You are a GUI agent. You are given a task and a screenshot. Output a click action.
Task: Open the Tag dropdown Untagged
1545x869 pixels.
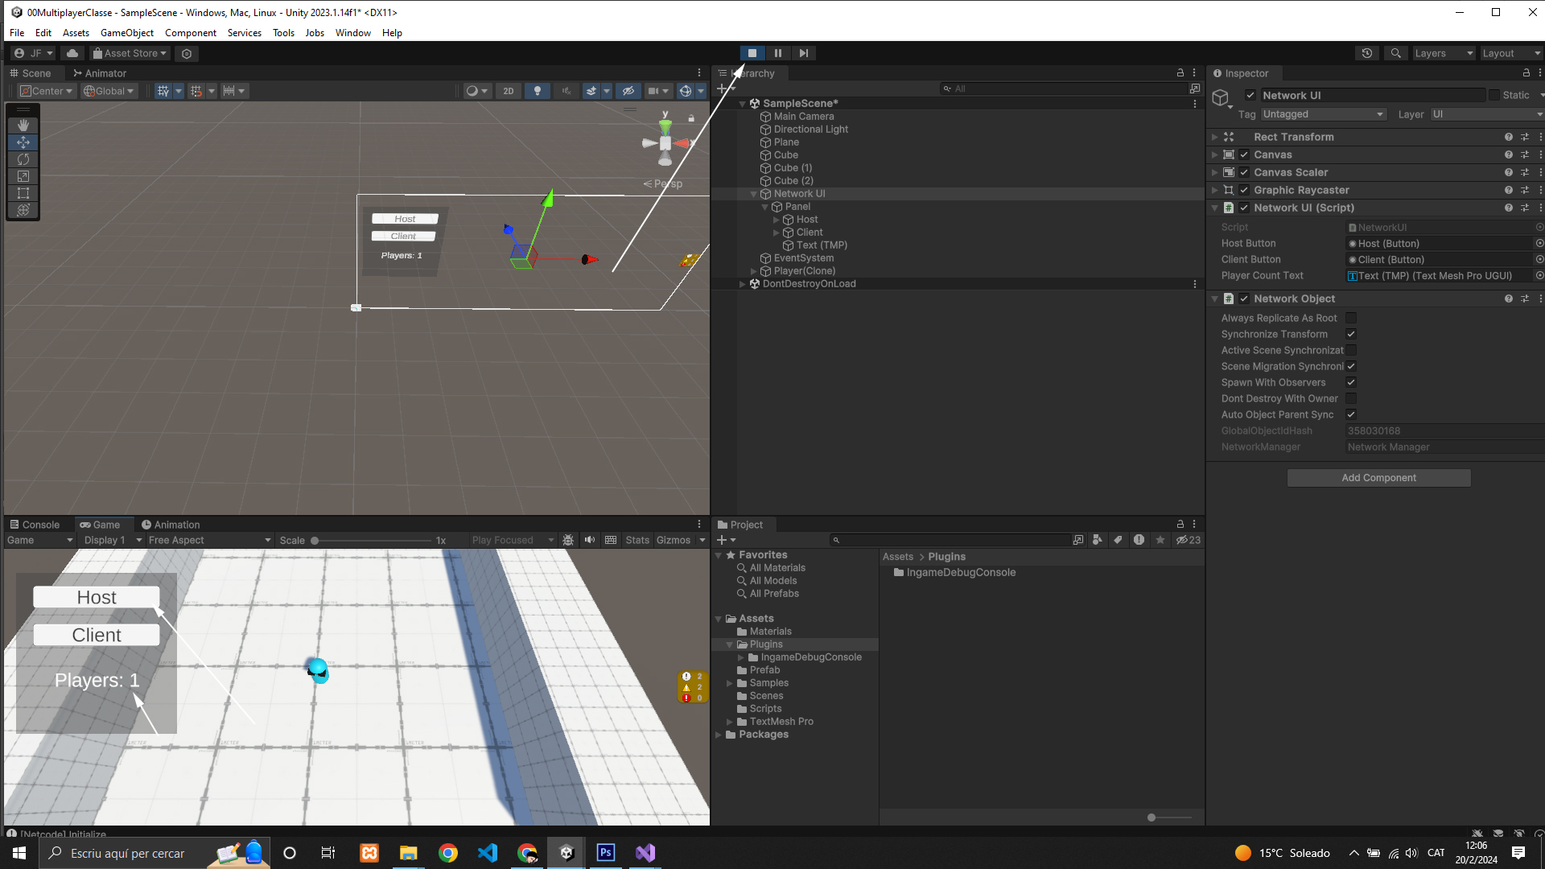1323,114
